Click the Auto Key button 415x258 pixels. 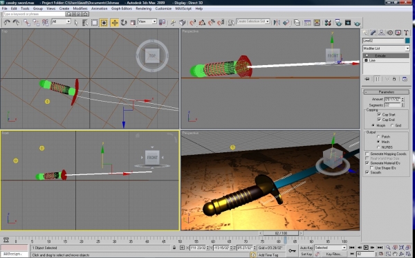click(306, 248)
